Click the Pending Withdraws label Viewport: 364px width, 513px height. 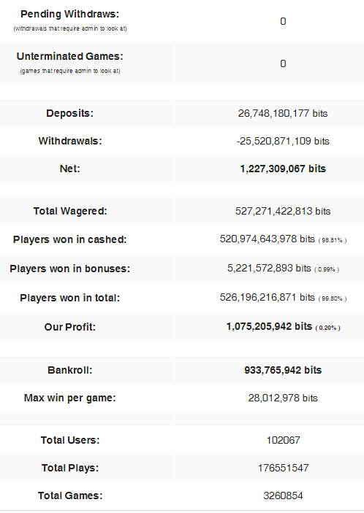tap(69, 14)
